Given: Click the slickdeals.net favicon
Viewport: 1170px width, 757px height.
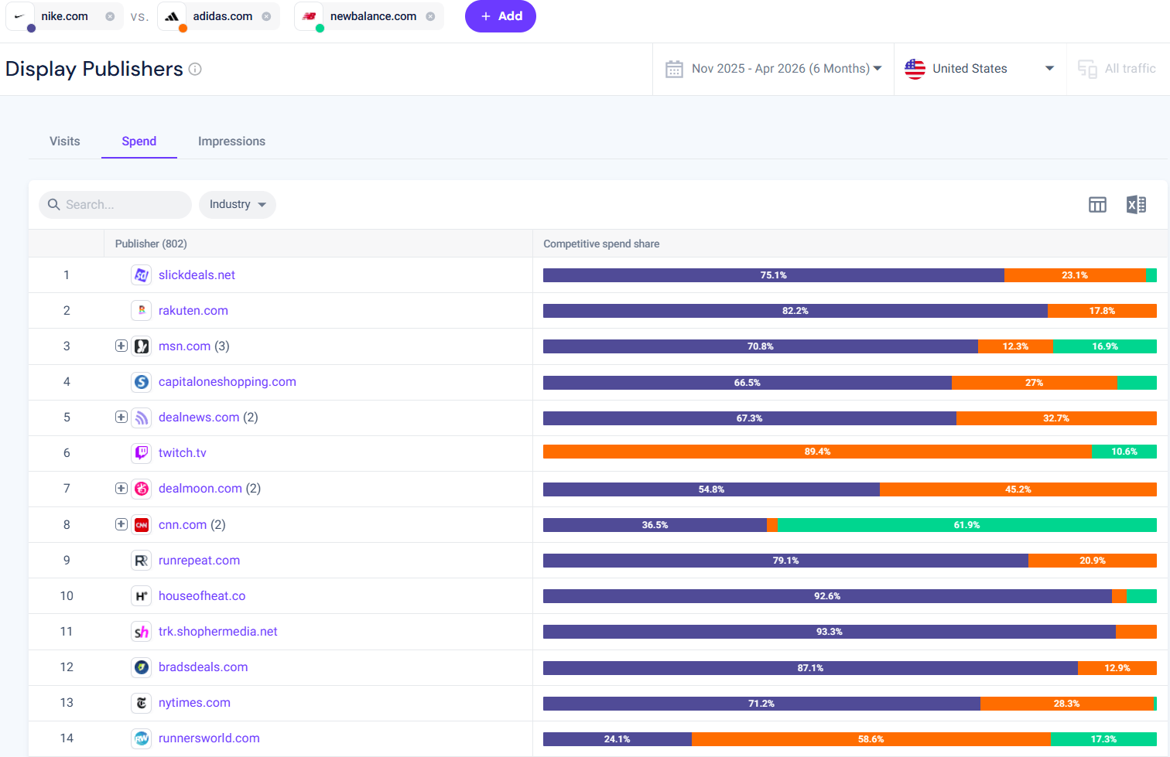Looking at the screenshot, I should coord(142,275).
